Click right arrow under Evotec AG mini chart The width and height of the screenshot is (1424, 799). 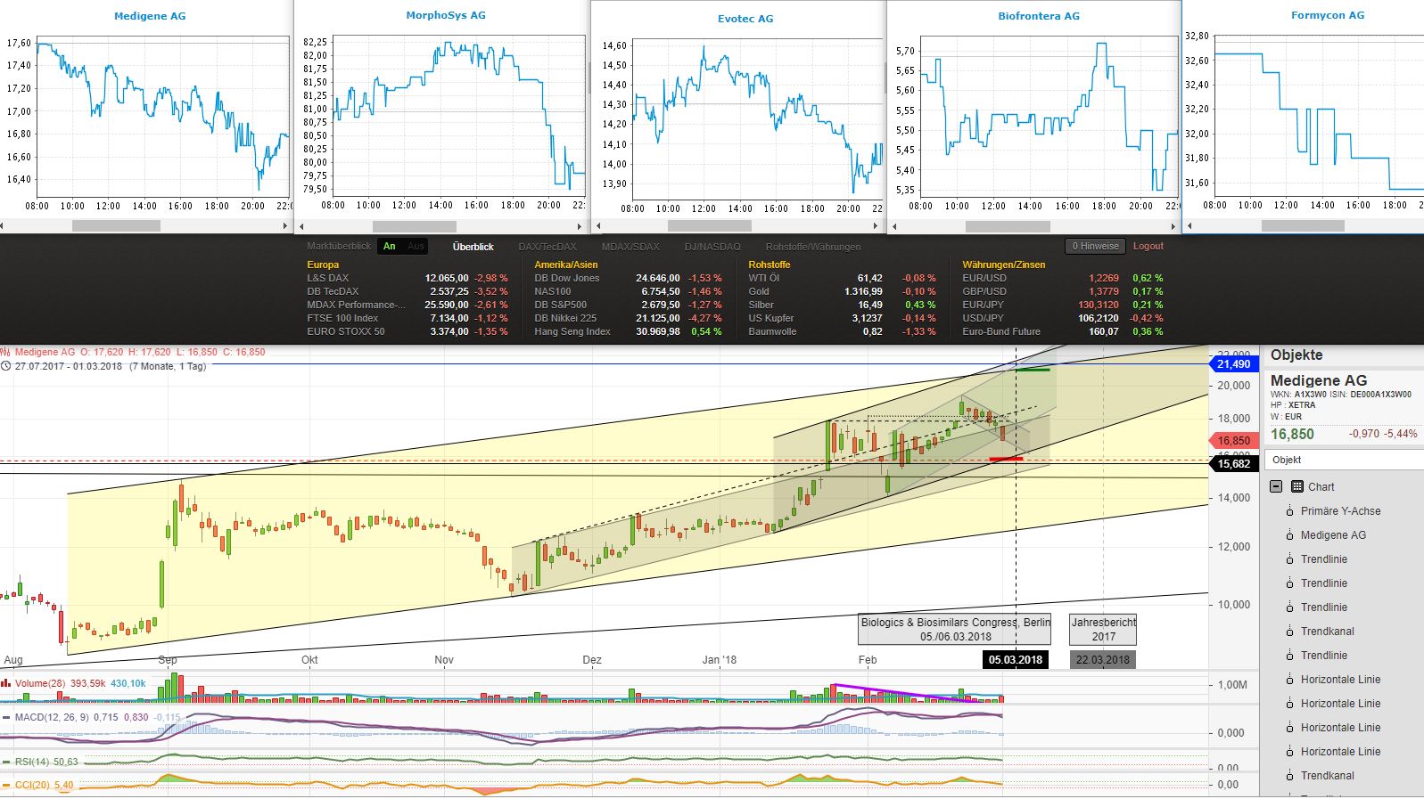coord(876,226)
